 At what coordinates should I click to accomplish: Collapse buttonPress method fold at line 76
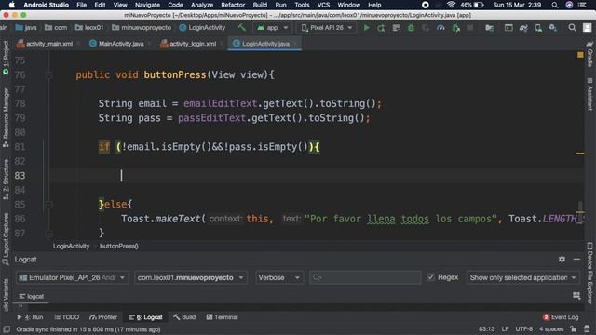(49, 74)
